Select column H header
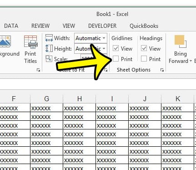The image size is (196, 170). coord(80,99)
